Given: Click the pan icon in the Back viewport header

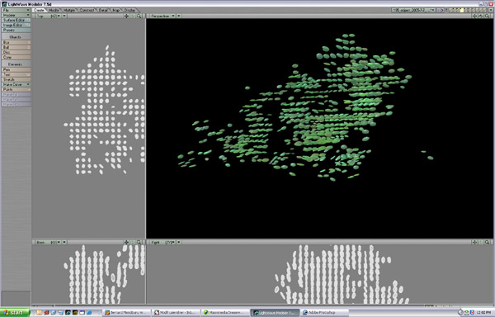Looking at the screenshot, I should (x=126, y=242).
